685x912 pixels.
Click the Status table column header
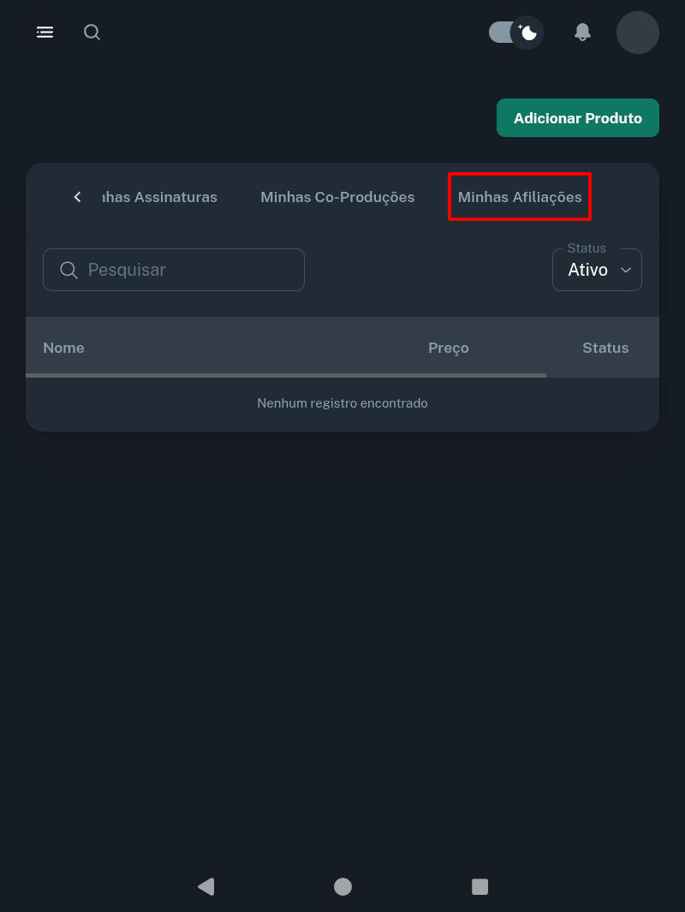(605, 348)
